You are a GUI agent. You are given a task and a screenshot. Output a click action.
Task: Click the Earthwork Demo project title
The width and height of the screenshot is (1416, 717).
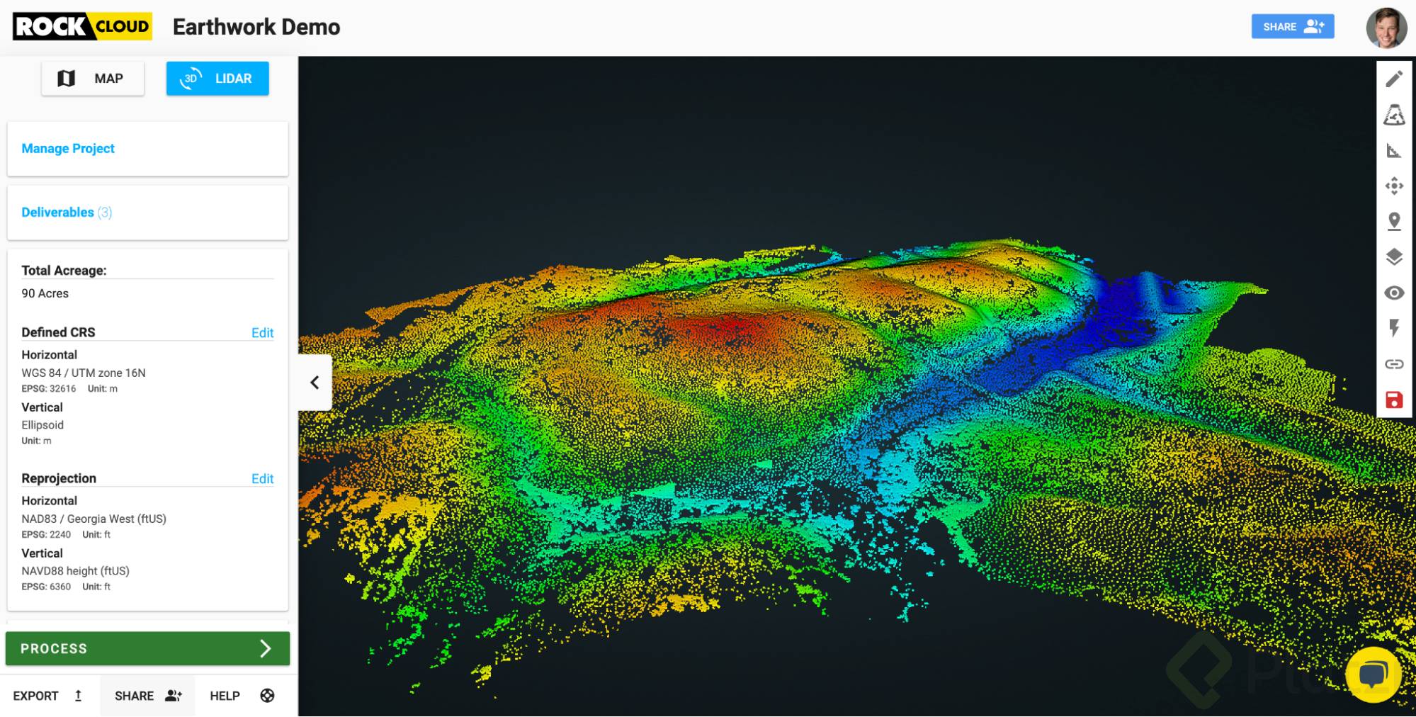click(x=256, y=27)
